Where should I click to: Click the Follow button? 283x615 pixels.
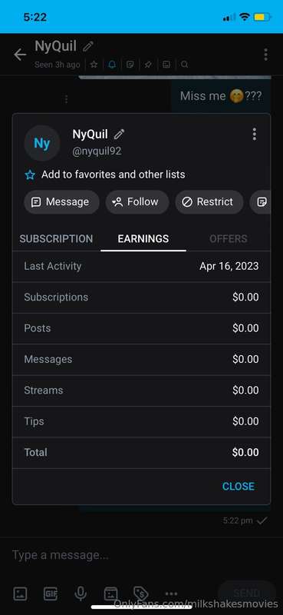pyautogui.click(x=137, y=202)
